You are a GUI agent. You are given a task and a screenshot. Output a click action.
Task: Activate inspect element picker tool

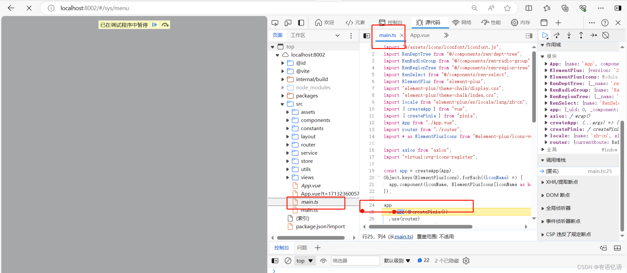coord(275,23)
